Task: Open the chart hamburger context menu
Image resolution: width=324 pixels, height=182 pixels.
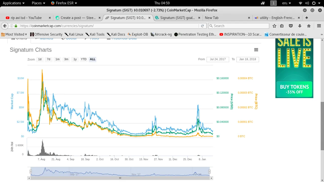Action: [x=256, y=50]
